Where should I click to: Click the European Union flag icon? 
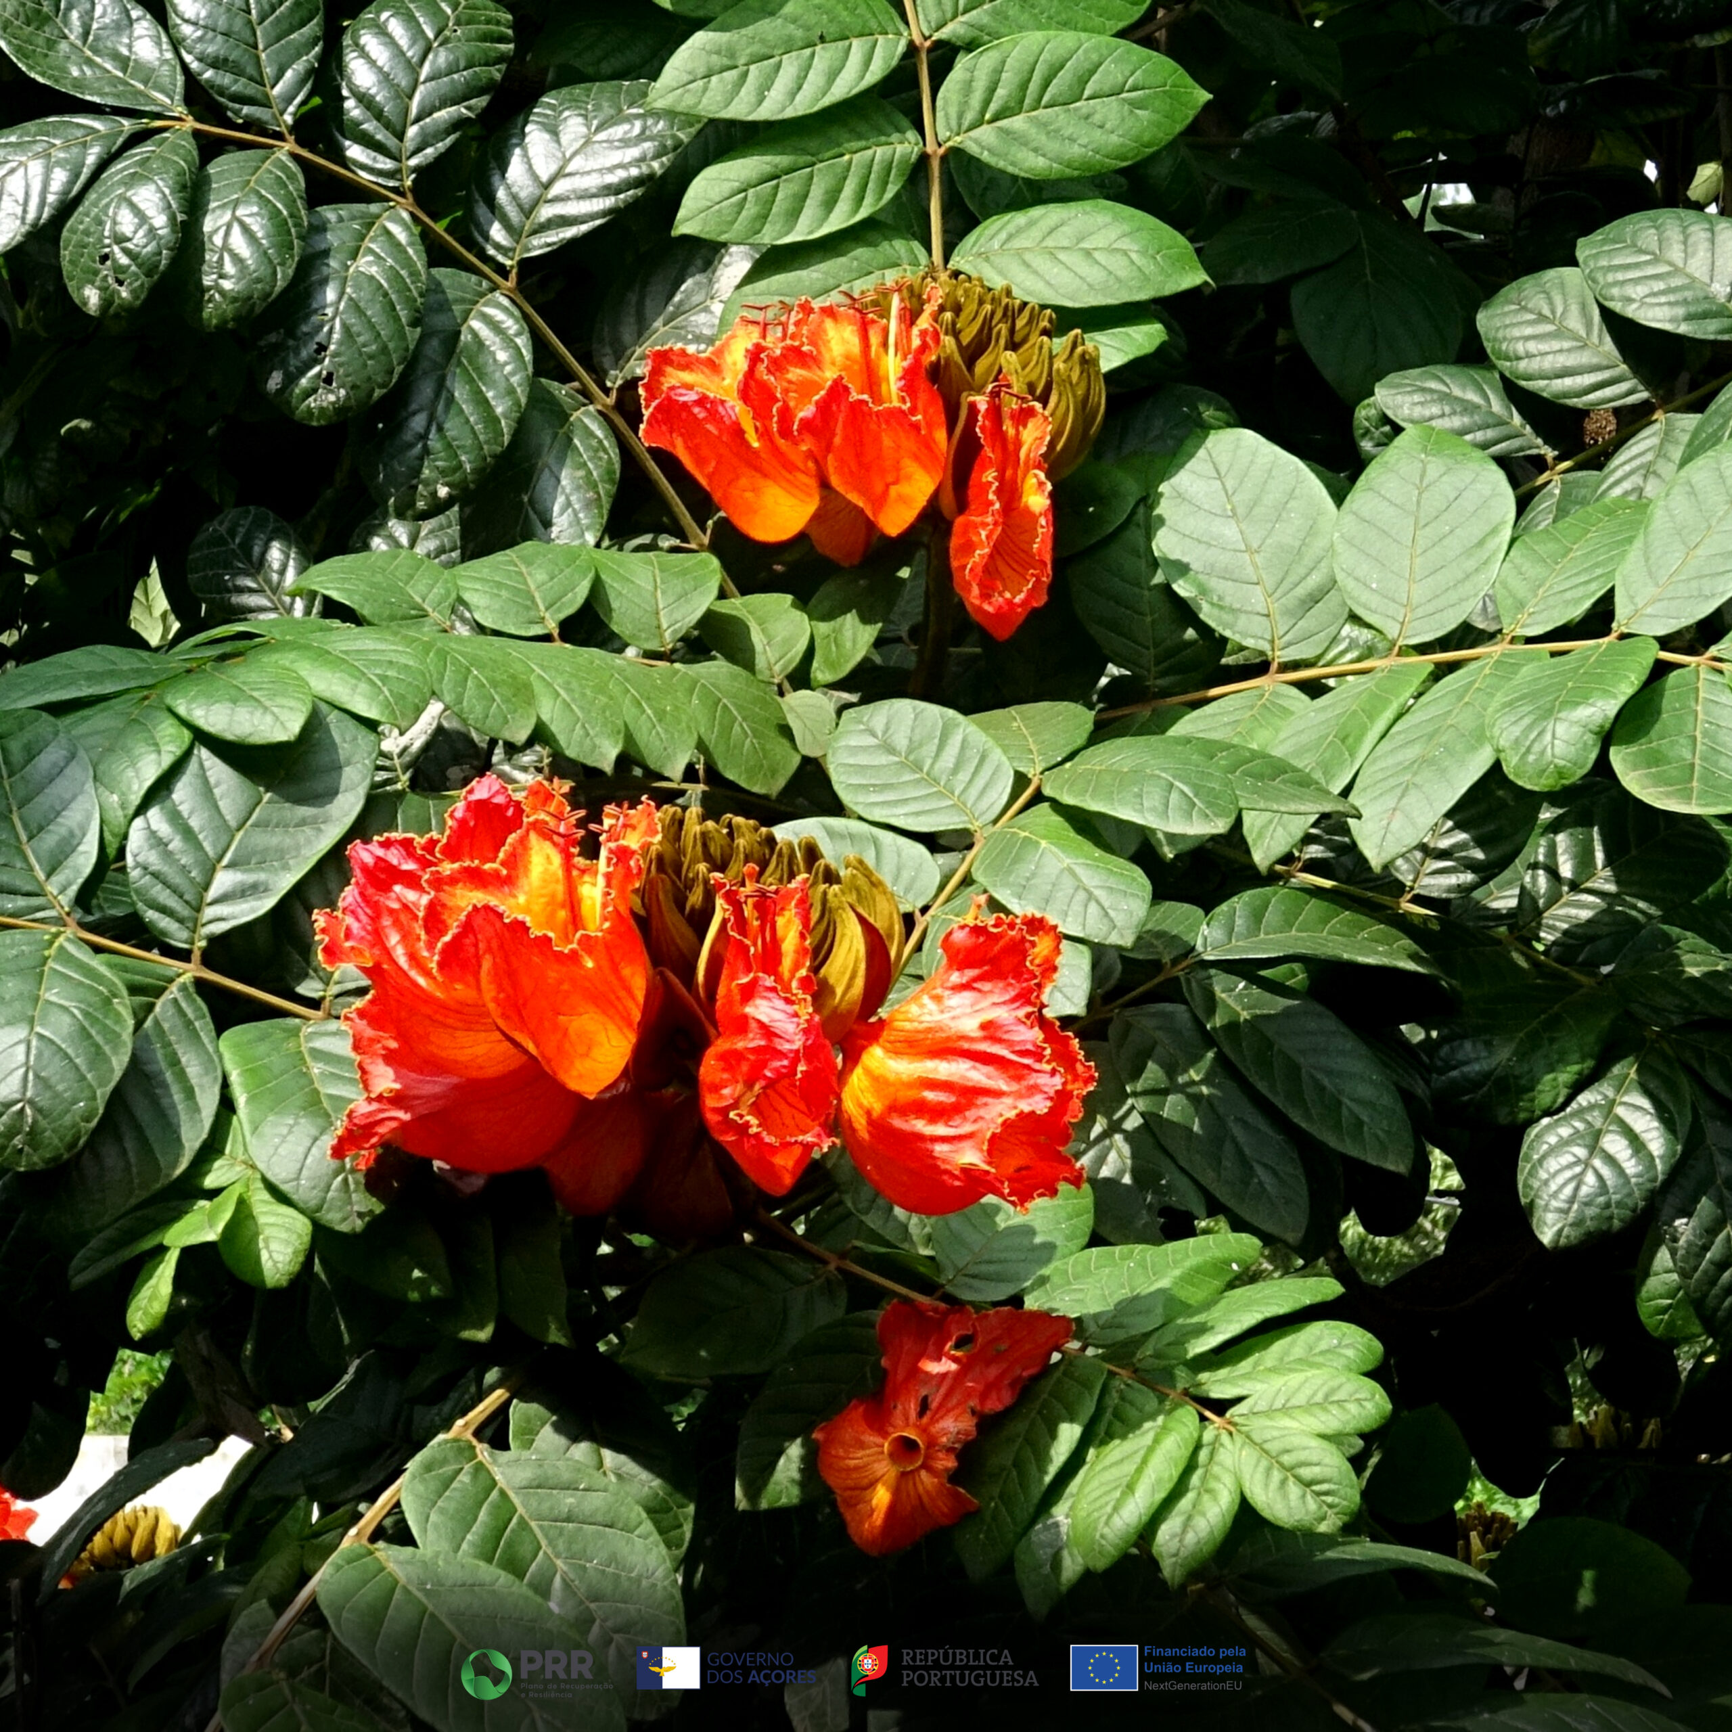(1103, 1668)
